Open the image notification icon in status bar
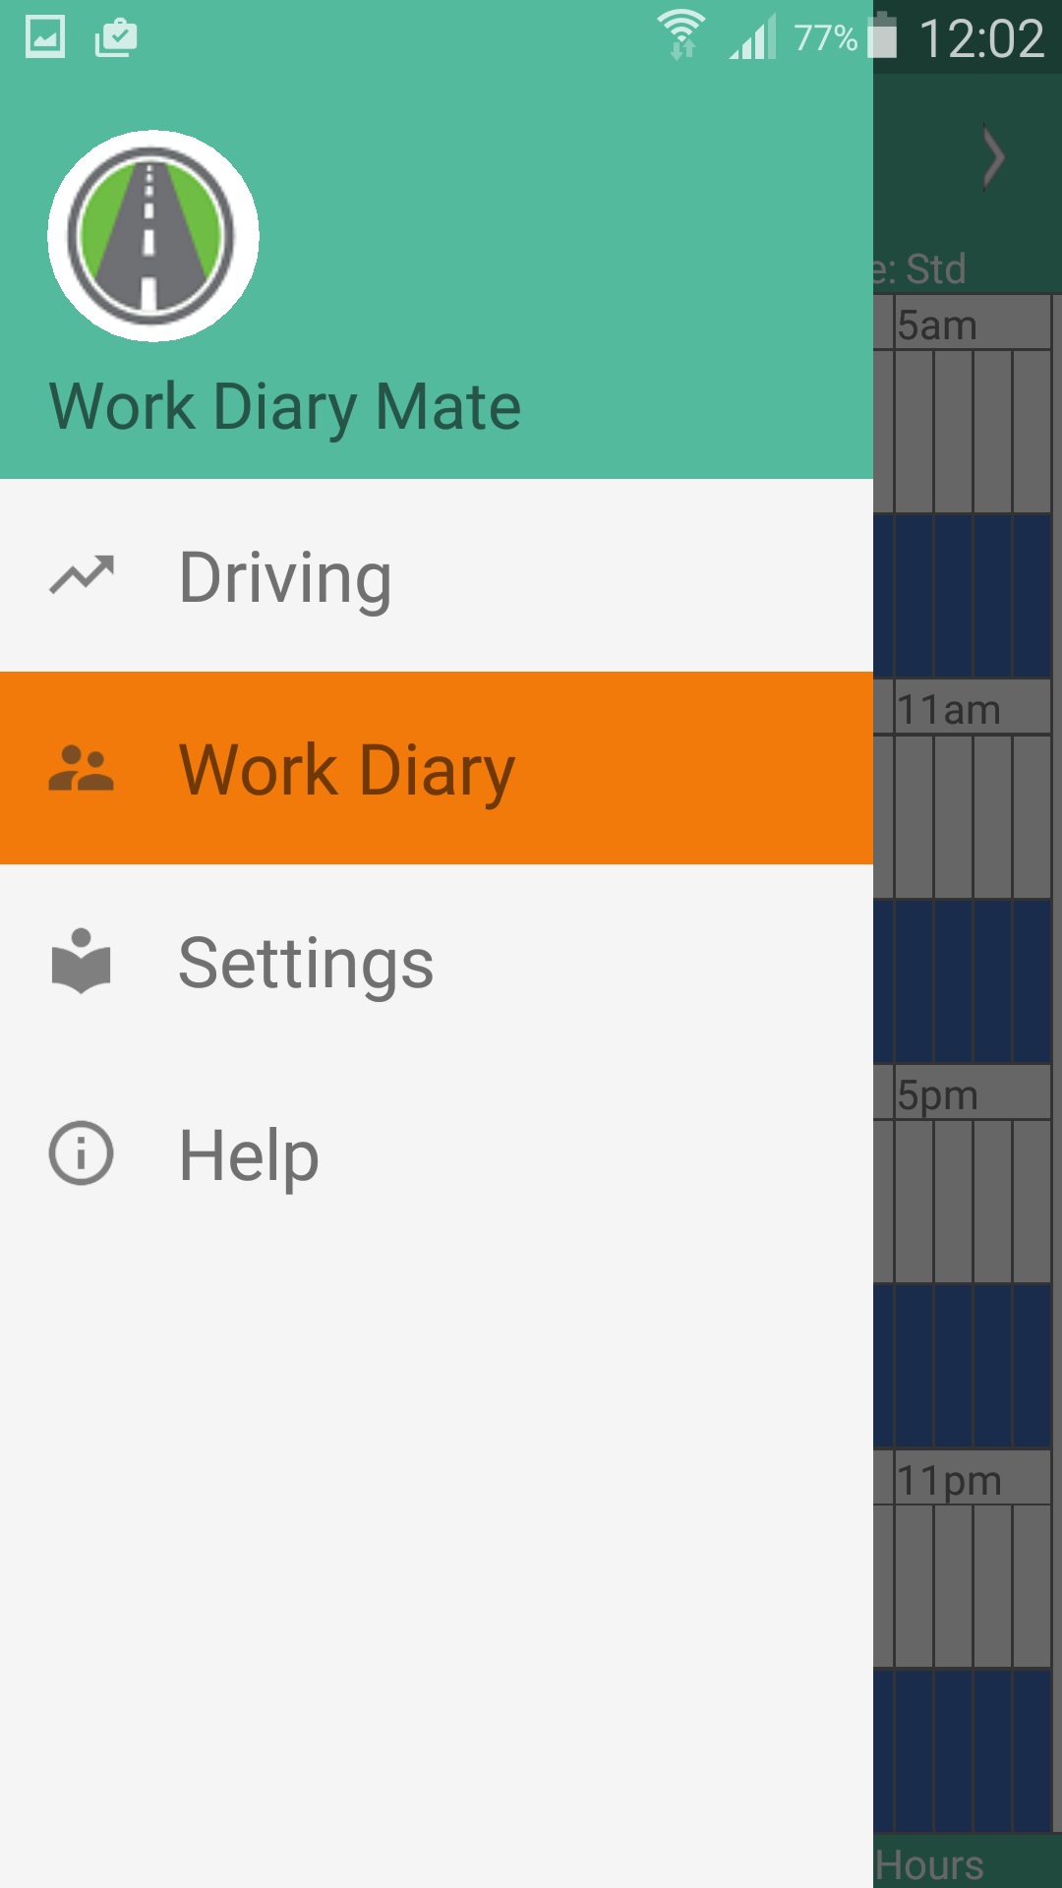Image resolution: width=1062 pixels, height=1888 pixels. (45, 37)
